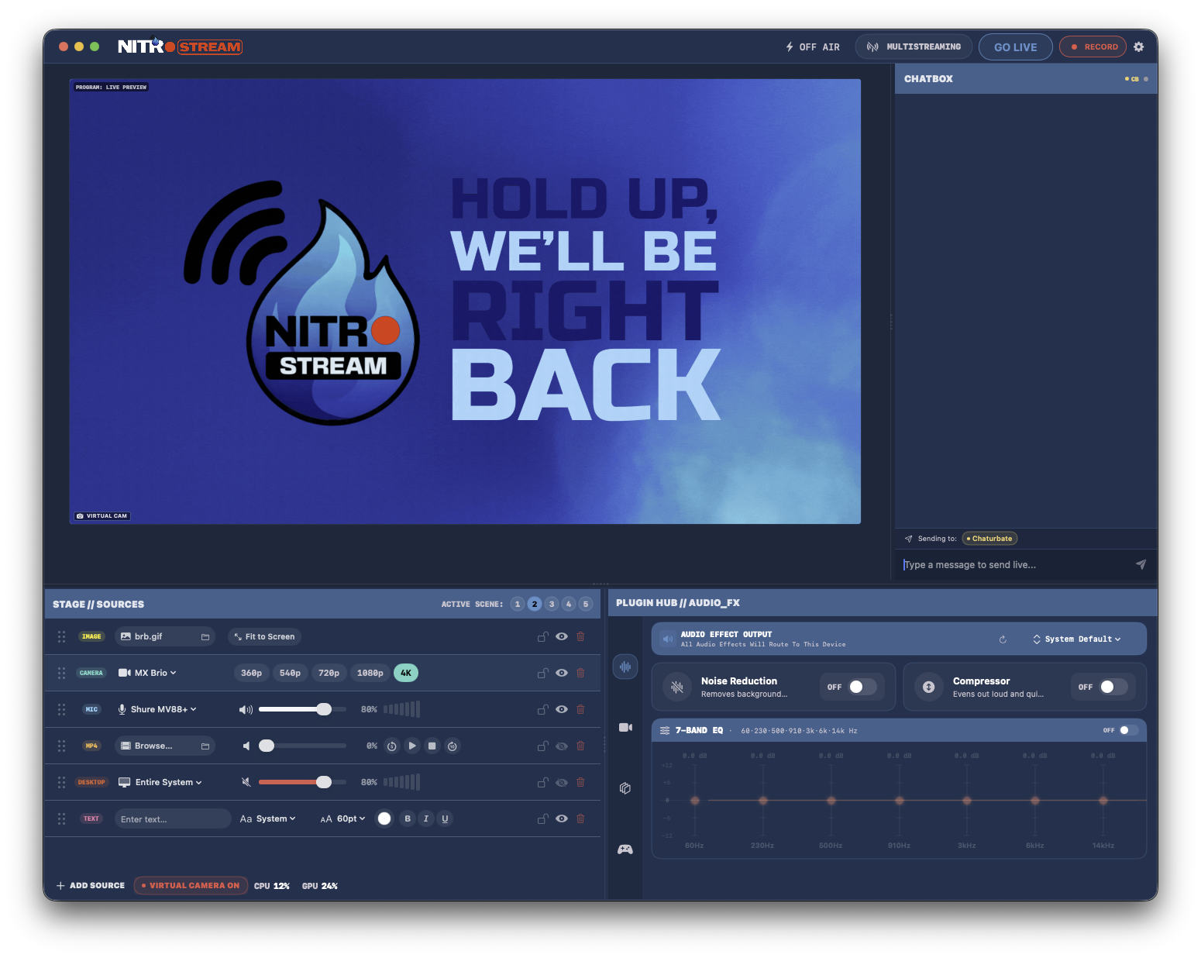Unmute the Entire System desktop audio
The image size is (1201, 958).
click(246, 782)
